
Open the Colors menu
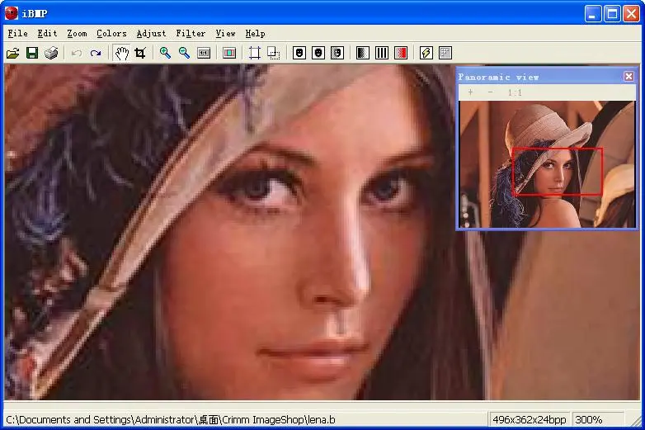click(x=111, y=33)
